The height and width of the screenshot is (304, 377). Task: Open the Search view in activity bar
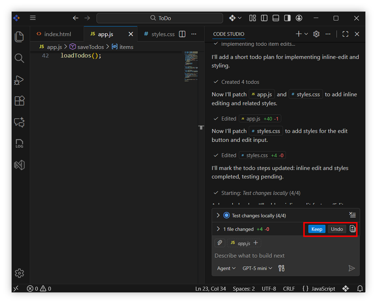pyautogui.click(x=19, y=58)
